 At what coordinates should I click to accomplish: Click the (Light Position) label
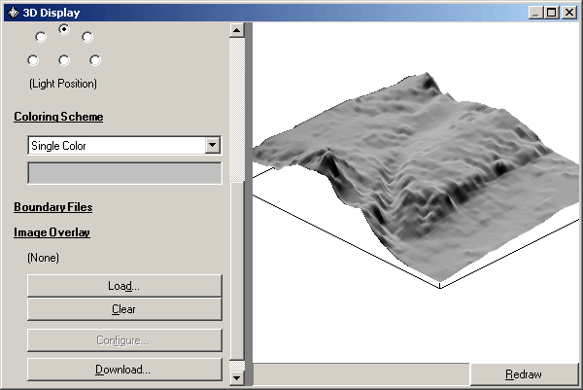[63, 84]
